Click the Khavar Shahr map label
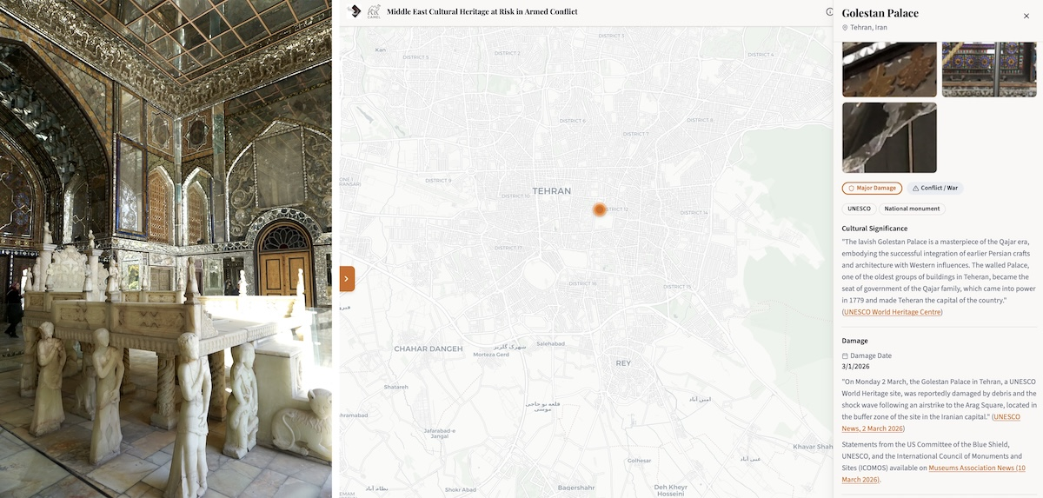The height and width of the screenshot is (498, 1043). point(813,447)
